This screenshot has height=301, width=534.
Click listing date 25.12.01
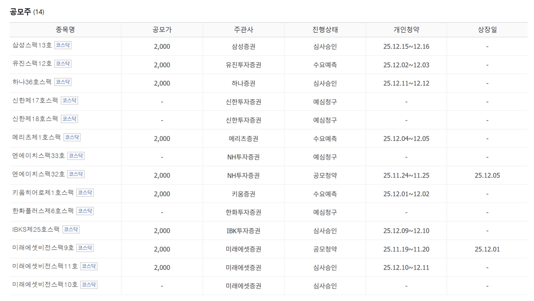tap(487, 249)
